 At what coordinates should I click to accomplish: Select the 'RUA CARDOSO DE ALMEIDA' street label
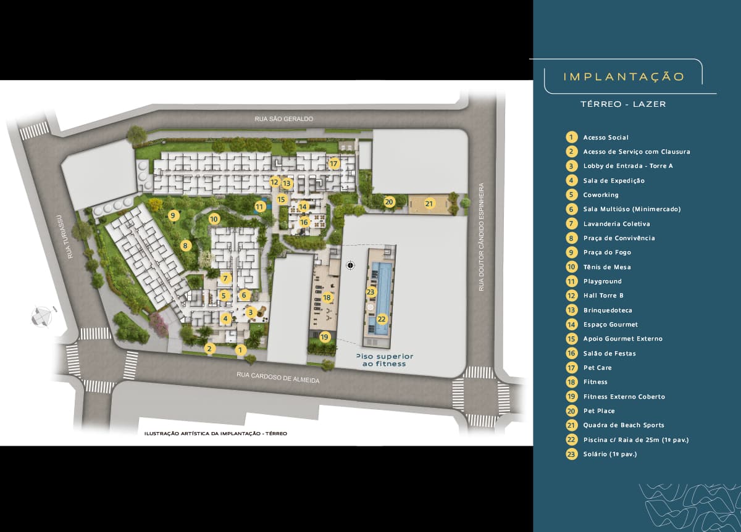point(278,377)
